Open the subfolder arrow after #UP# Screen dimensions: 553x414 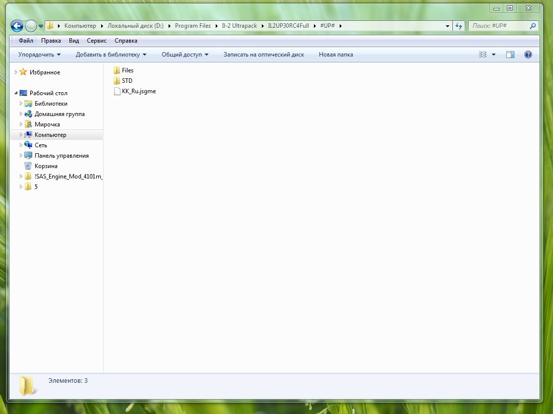pos(340,26)
